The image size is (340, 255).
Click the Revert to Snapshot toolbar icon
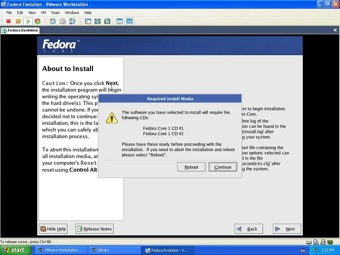pyautogui.click(x=63, y=21)
